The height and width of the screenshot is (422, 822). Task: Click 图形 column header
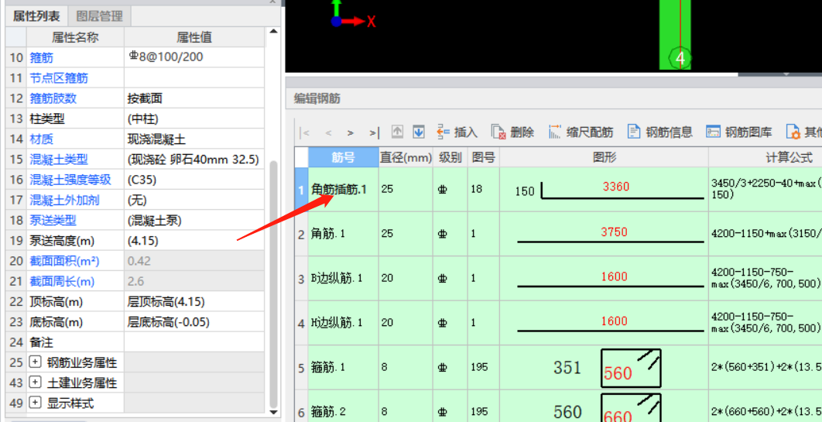click(604, 157)
